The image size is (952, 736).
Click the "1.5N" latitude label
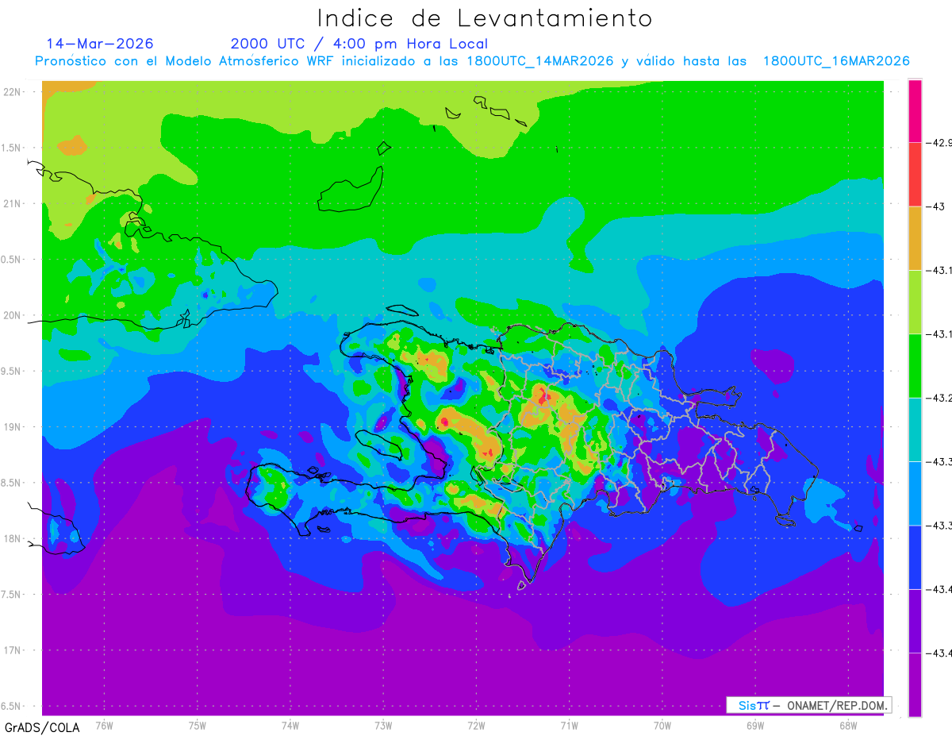pyautogui.click(x=11, y=148)
